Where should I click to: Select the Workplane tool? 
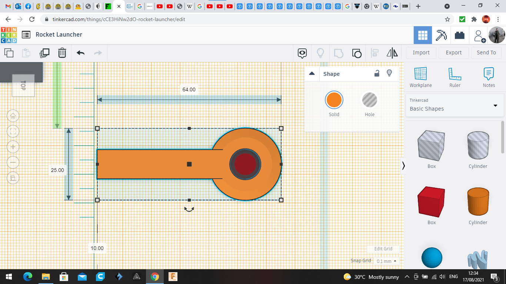[420, 77]
